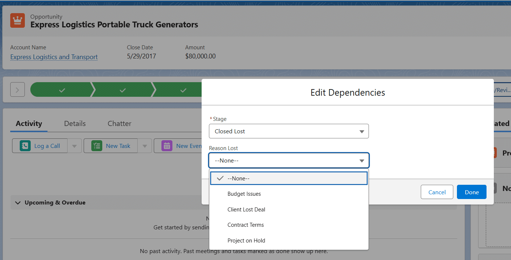The width and height of the screenshot is (511, 260).
Task: Click the Stage field label
Action: click(x=220, y=119)
